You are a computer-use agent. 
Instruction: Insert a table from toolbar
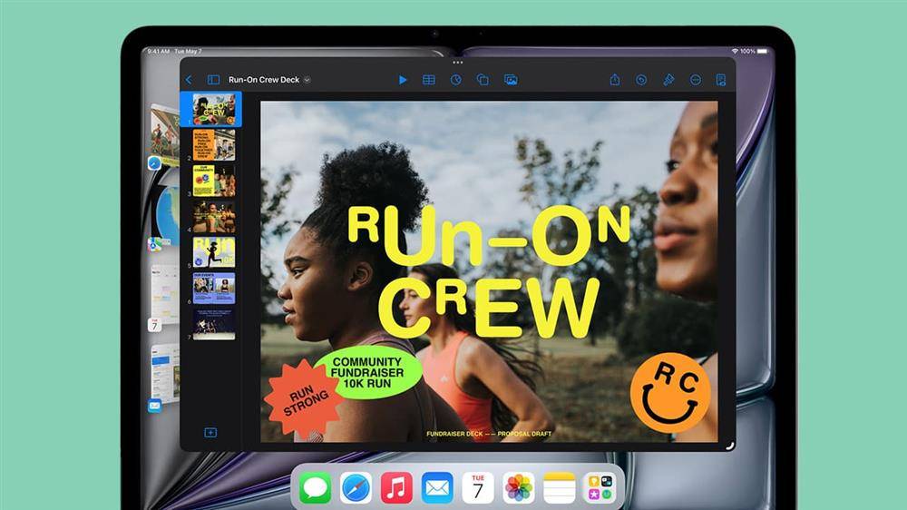click(x=429, y=80)
